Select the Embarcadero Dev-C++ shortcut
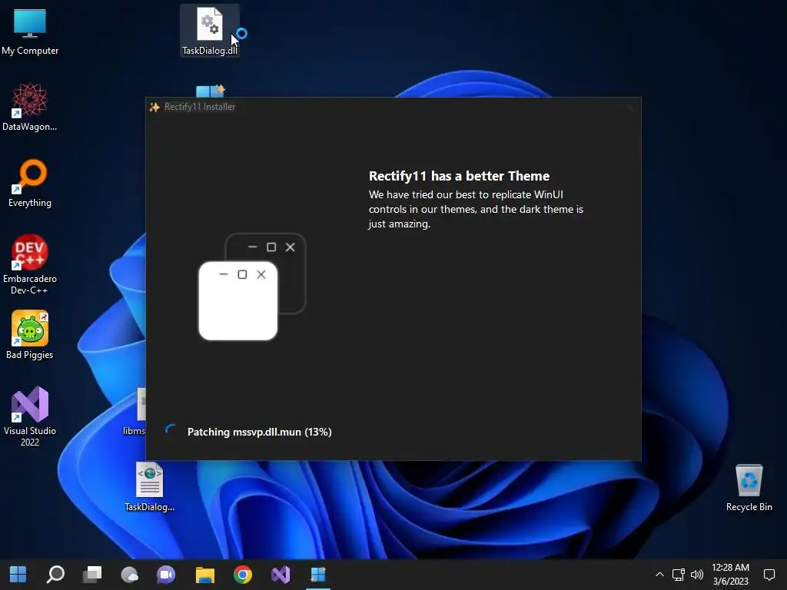 30,265
